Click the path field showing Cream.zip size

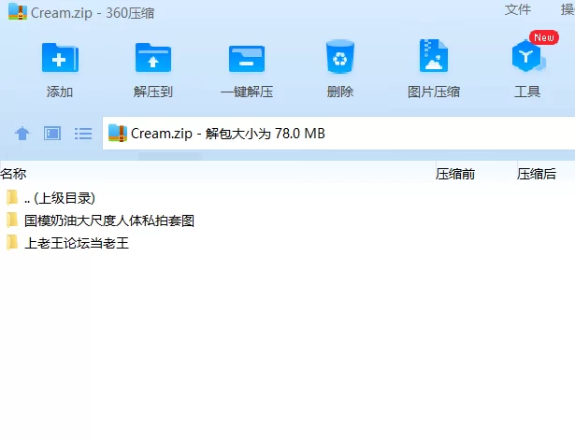pyautogui.click(x=338, y=133)
